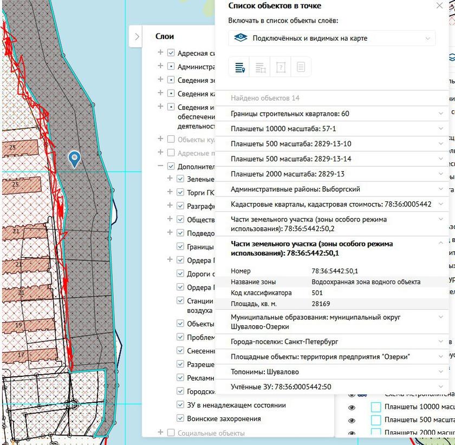Open the question-mark info view icon
This screenshot has height=445, width=455.
coord(281,67)
